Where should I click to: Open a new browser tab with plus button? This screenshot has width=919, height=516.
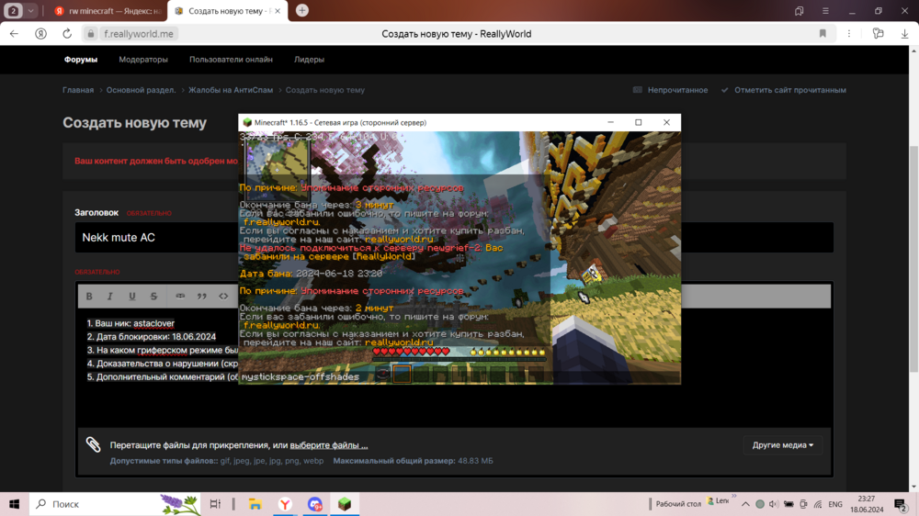click(301, 10)
